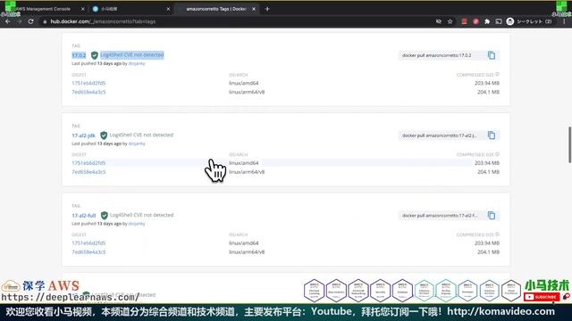Viewport: 572px width, 321px height.
Task: Click the compressed size info icon in 17.0.2 card
Action: point(497,74)
